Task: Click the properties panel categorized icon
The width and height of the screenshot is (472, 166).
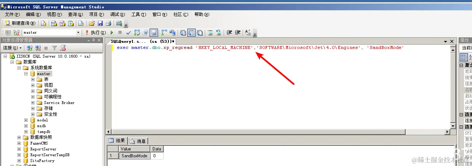Action: [464, 57]
